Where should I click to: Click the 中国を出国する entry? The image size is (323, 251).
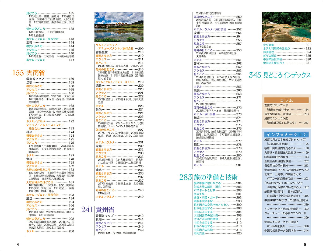218,222
